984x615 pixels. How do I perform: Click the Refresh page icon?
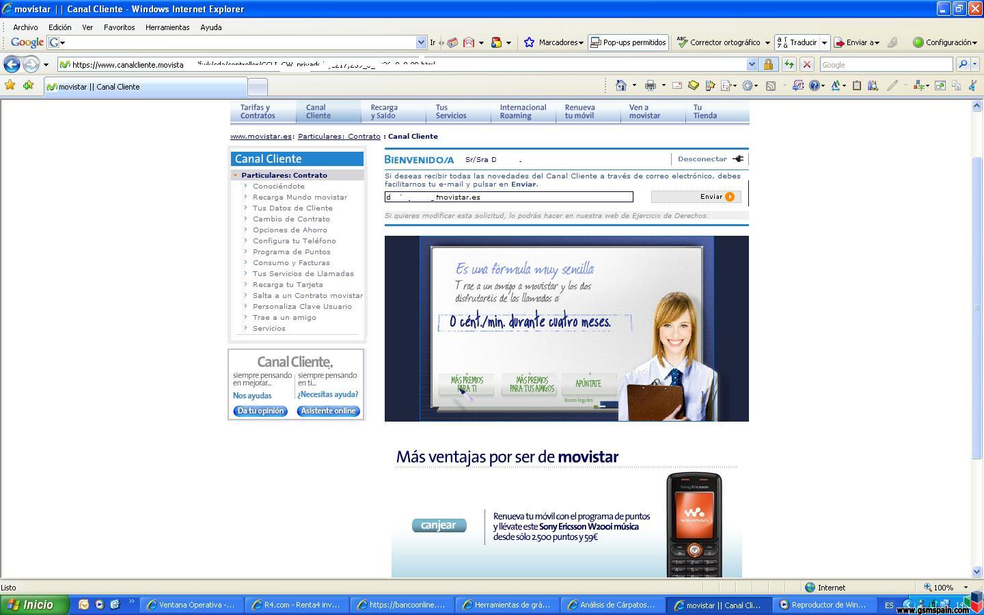coord(789,64)
